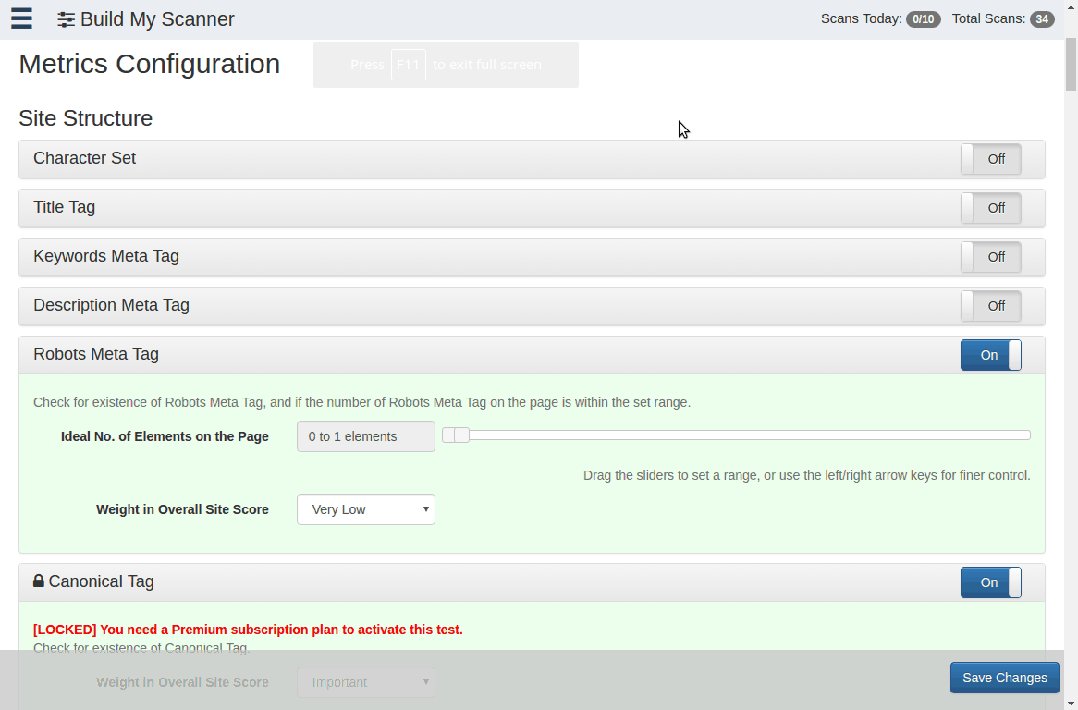Click the 0 to 1 elements field
Viewport: 1078px width, 710px height.
(366, 436)
